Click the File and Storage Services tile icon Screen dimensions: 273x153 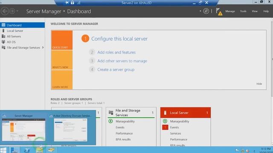(x=111, y=113)
